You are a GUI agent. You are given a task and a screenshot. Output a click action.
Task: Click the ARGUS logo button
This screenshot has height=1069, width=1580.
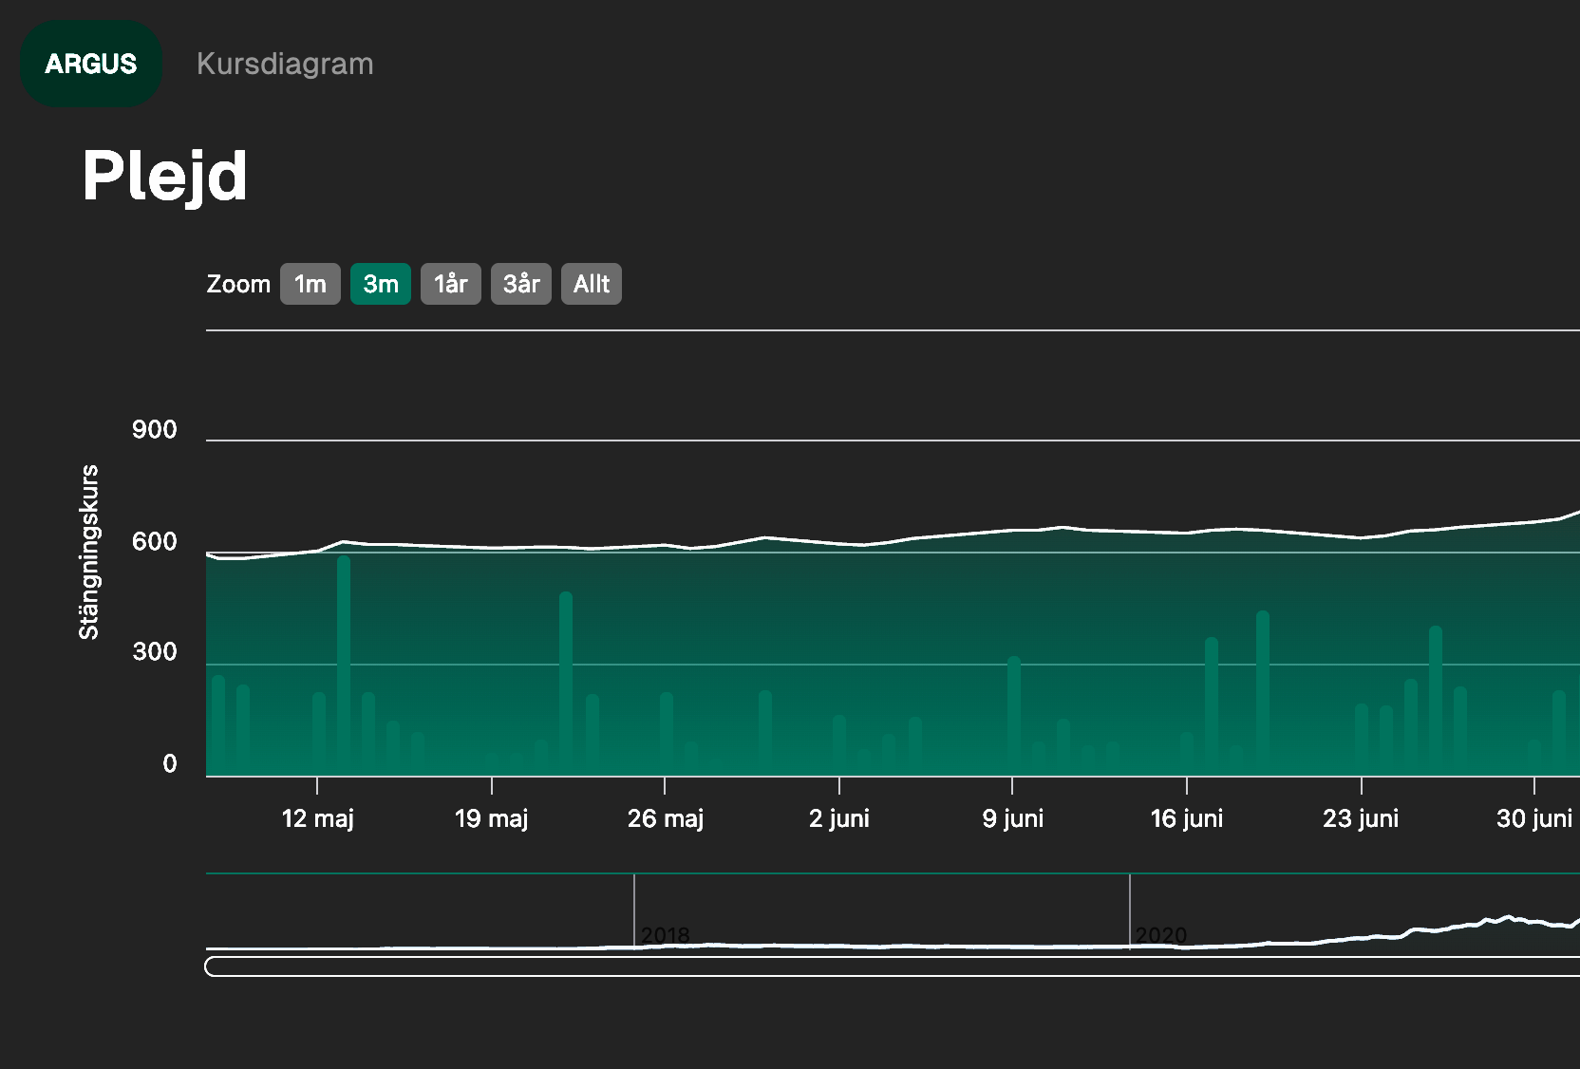click(91, 64)
